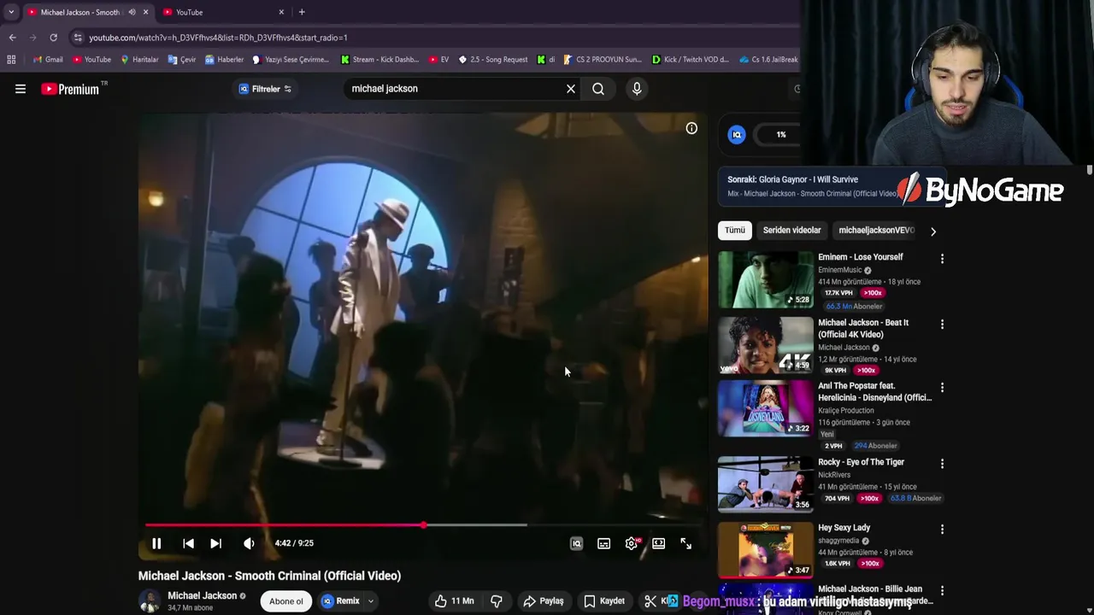Toggle vidIQ overlay icon in player controls
The image size is (1094, 615).
pyautogui.click(x=576, y=543)
